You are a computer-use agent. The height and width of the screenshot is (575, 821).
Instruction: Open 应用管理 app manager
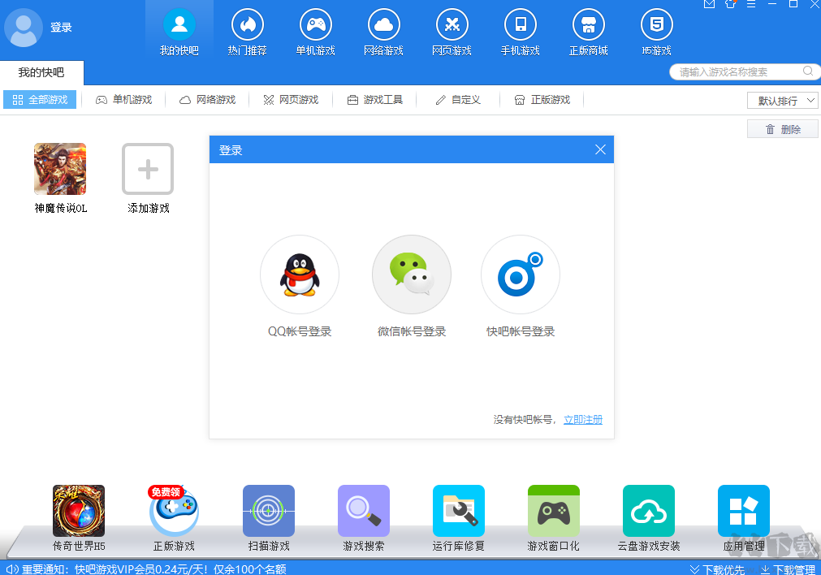pyautogui.click(x=743, y=511)
